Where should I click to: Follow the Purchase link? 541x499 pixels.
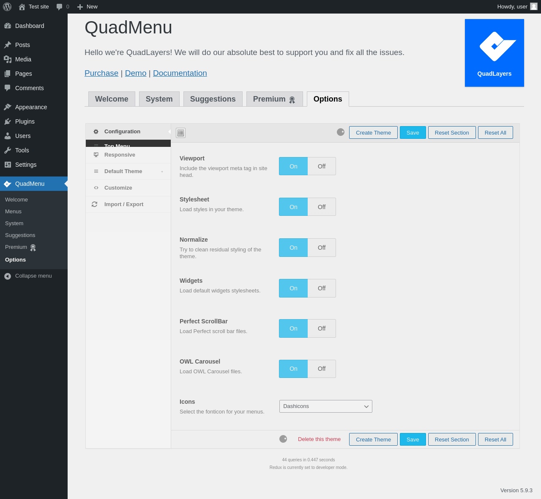coord(101,73)
